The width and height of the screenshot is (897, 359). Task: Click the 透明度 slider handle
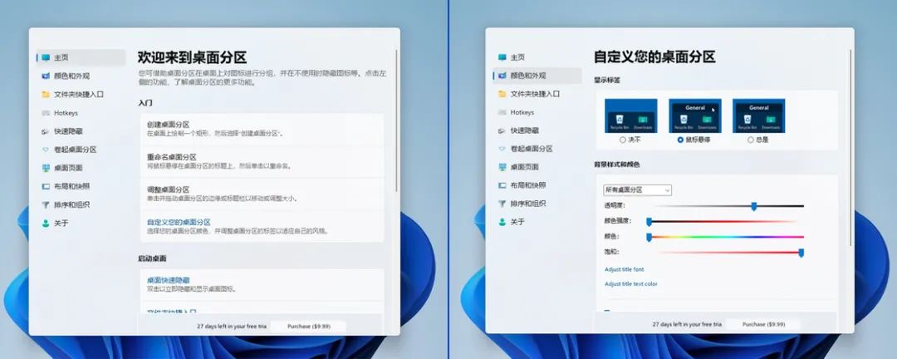754,206
